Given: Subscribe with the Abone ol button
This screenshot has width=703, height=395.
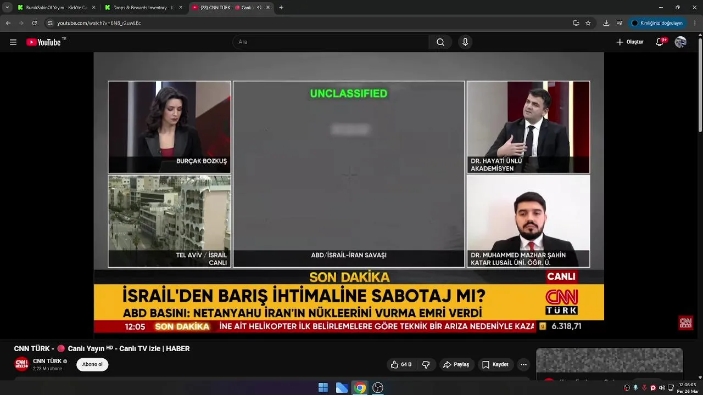Looking at the screenshot, I should (92, 364).
